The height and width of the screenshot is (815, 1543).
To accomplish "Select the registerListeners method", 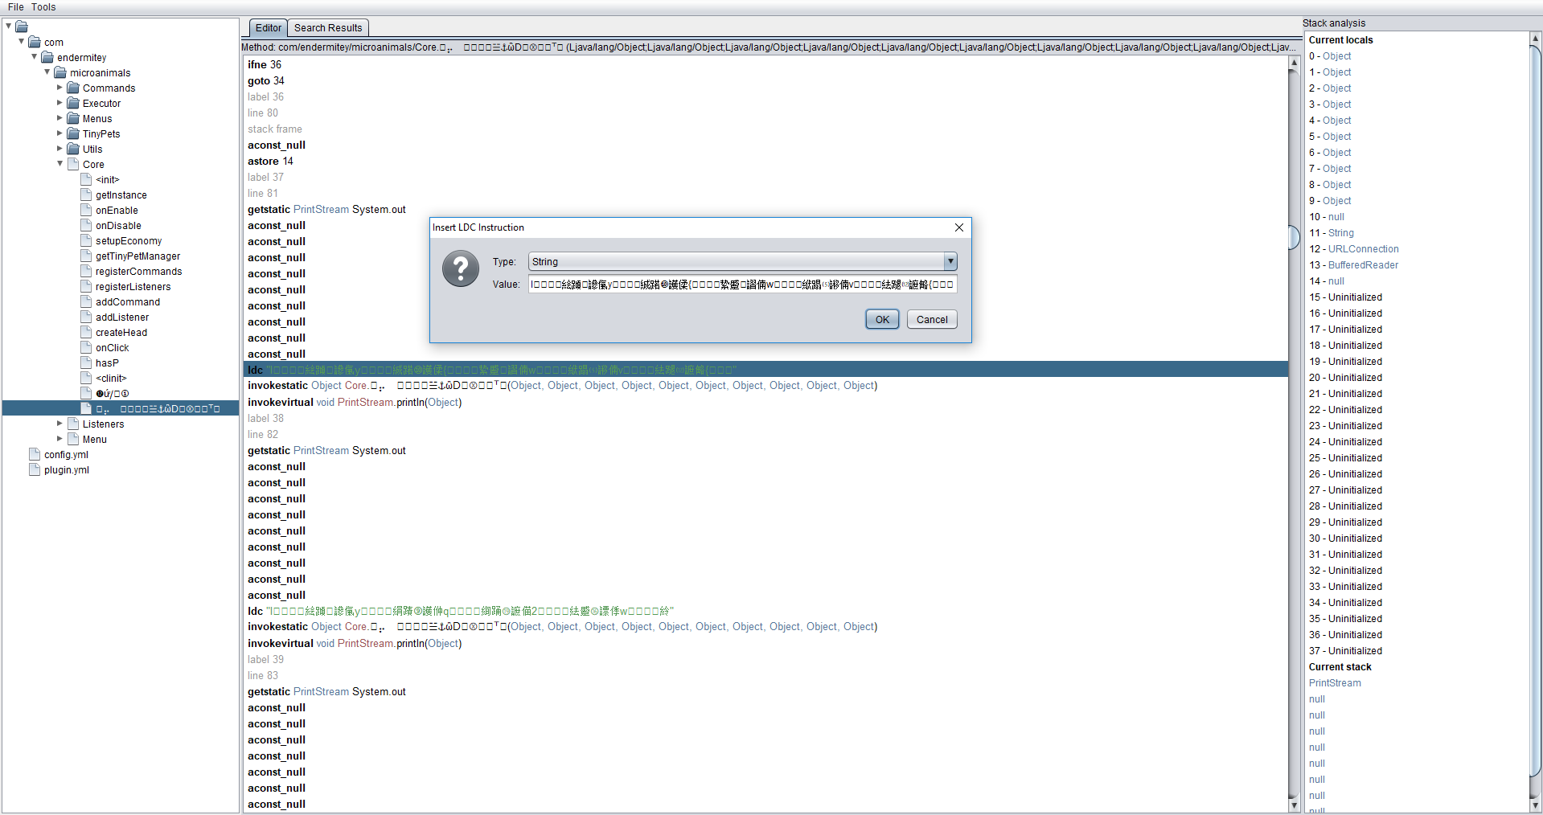I will [133, 287].
